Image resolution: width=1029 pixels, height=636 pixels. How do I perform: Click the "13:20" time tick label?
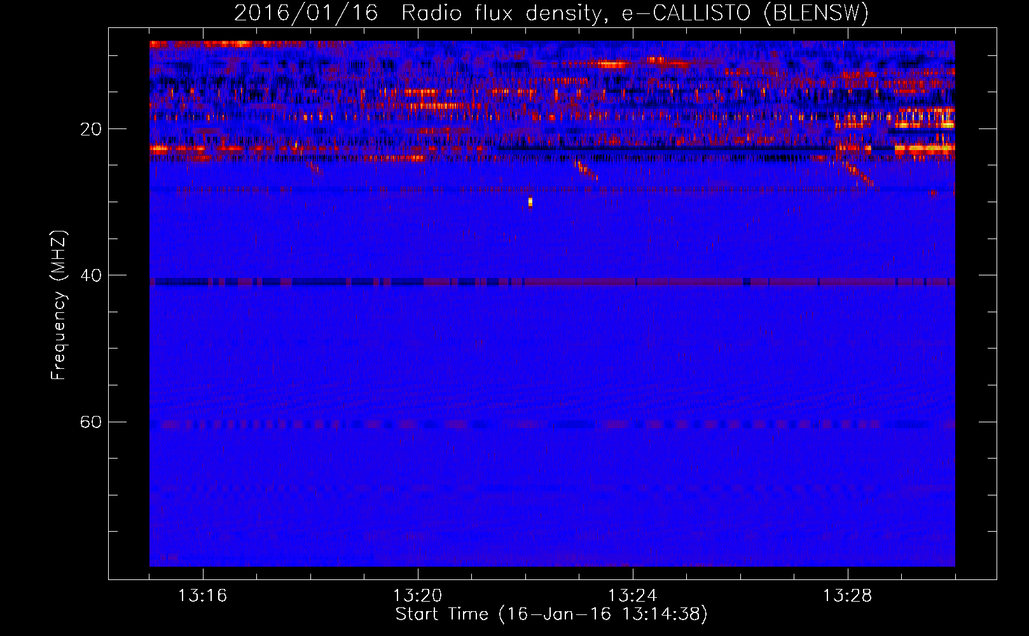(418, 596)
